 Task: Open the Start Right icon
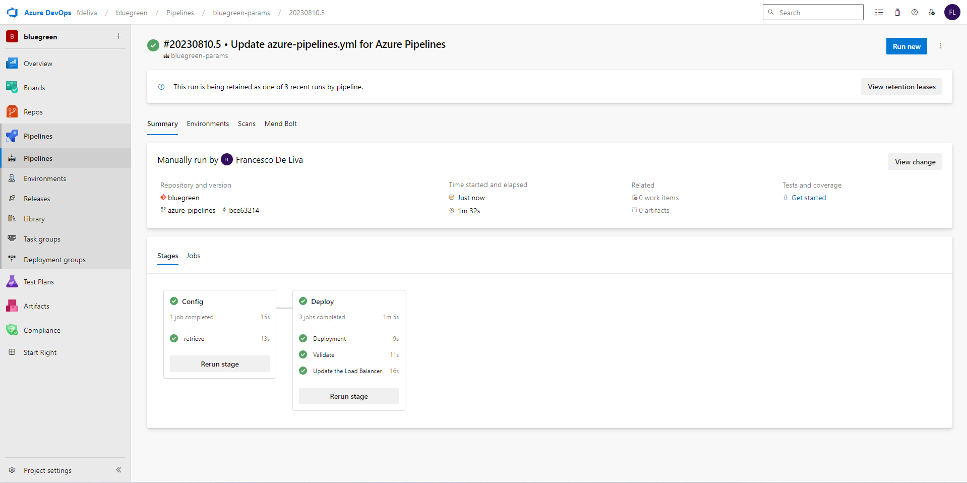(x=12, y=352)
